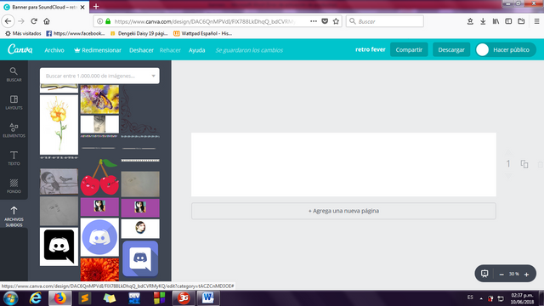Open Dev-C++ from the taskbar

pyautogui.click(x=134, y=298)
